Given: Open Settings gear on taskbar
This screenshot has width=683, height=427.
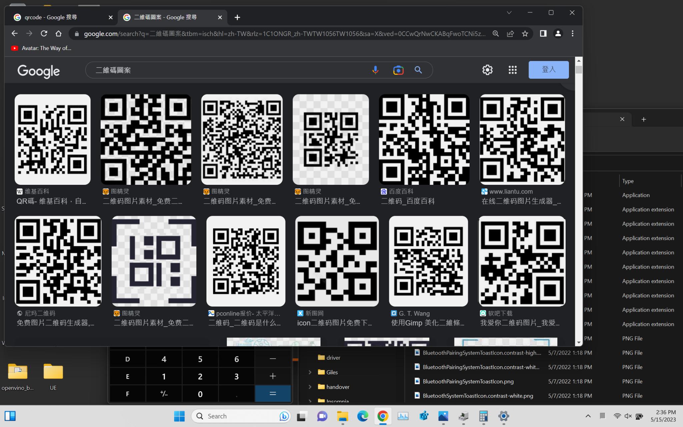Looking at the screenshot, I should (504, 416).
